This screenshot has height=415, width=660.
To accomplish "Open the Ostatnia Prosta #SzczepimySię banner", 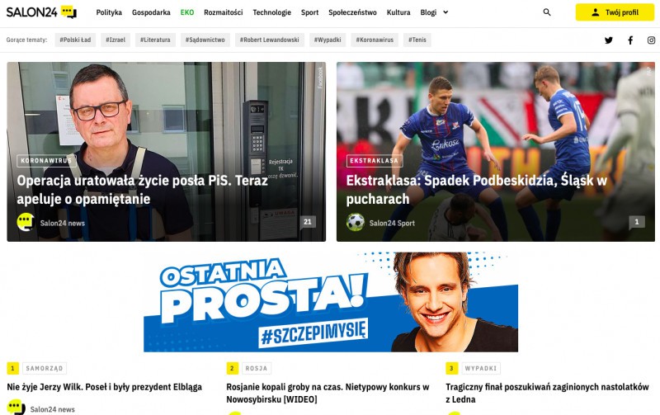I will click(x=331, y=302).
